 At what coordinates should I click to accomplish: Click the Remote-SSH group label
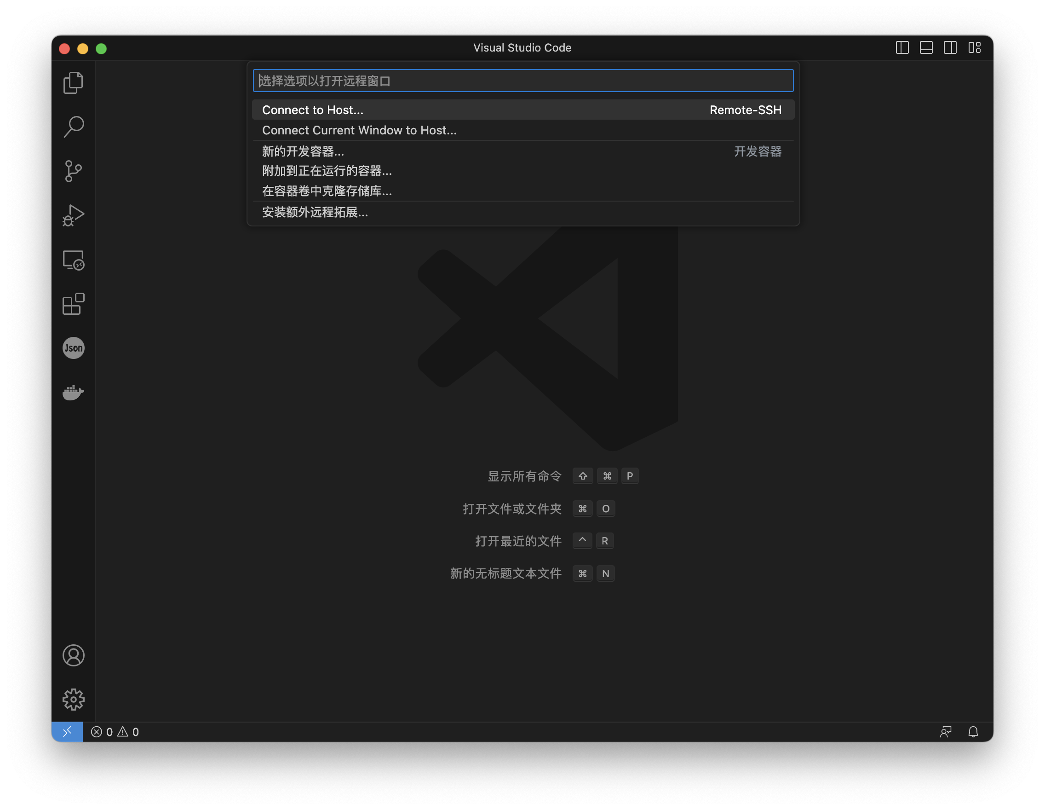click(745, 110)
